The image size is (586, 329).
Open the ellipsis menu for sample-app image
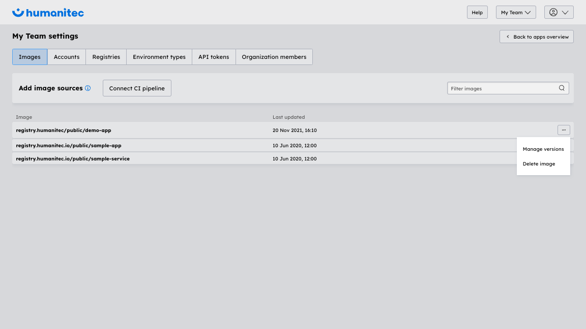pyautogui.click(x=564, y=145)
